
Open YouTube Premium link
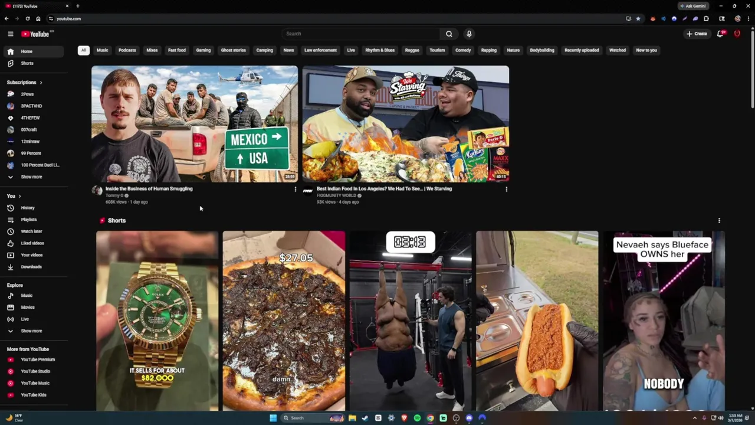click(x=34, y=359)
